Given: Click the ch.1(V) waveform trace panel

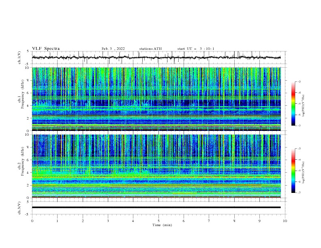Looking at the screenshot, I should 159,58.
